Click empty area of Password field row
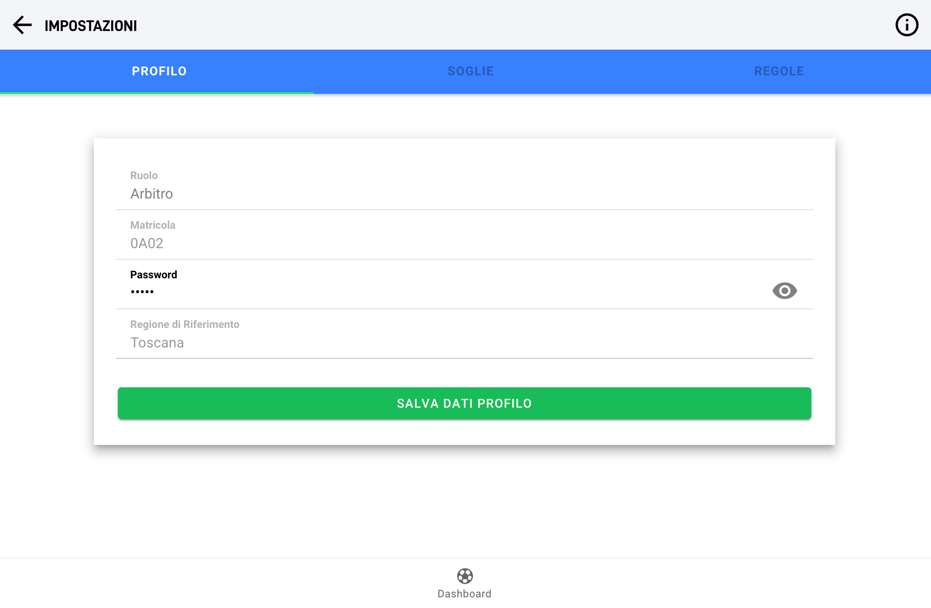This screenshot has height=608, width=931. point(443,291)
